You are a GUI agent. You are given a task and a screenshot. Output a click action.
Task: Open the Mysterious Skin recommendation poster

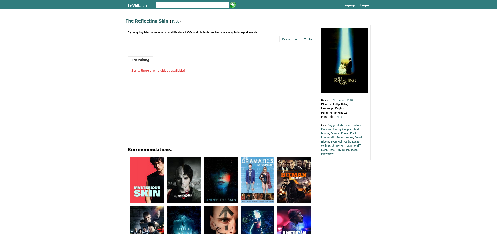coord(147,180)
